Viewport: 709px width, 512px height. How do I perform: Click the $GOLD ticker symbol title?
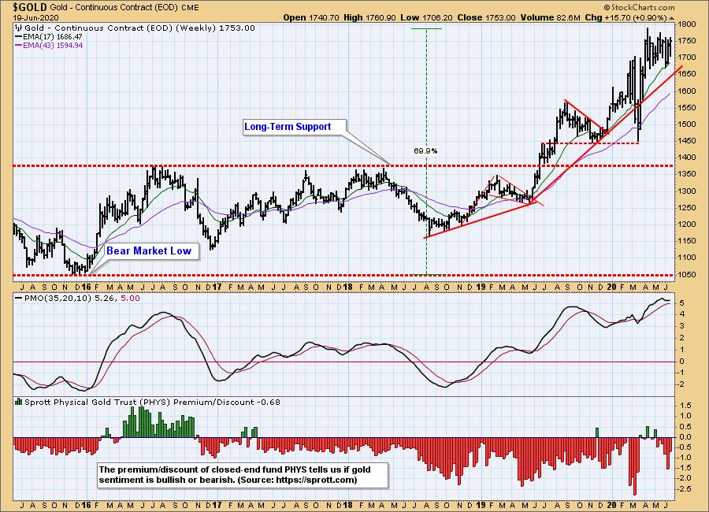click(x=30, y=7)
